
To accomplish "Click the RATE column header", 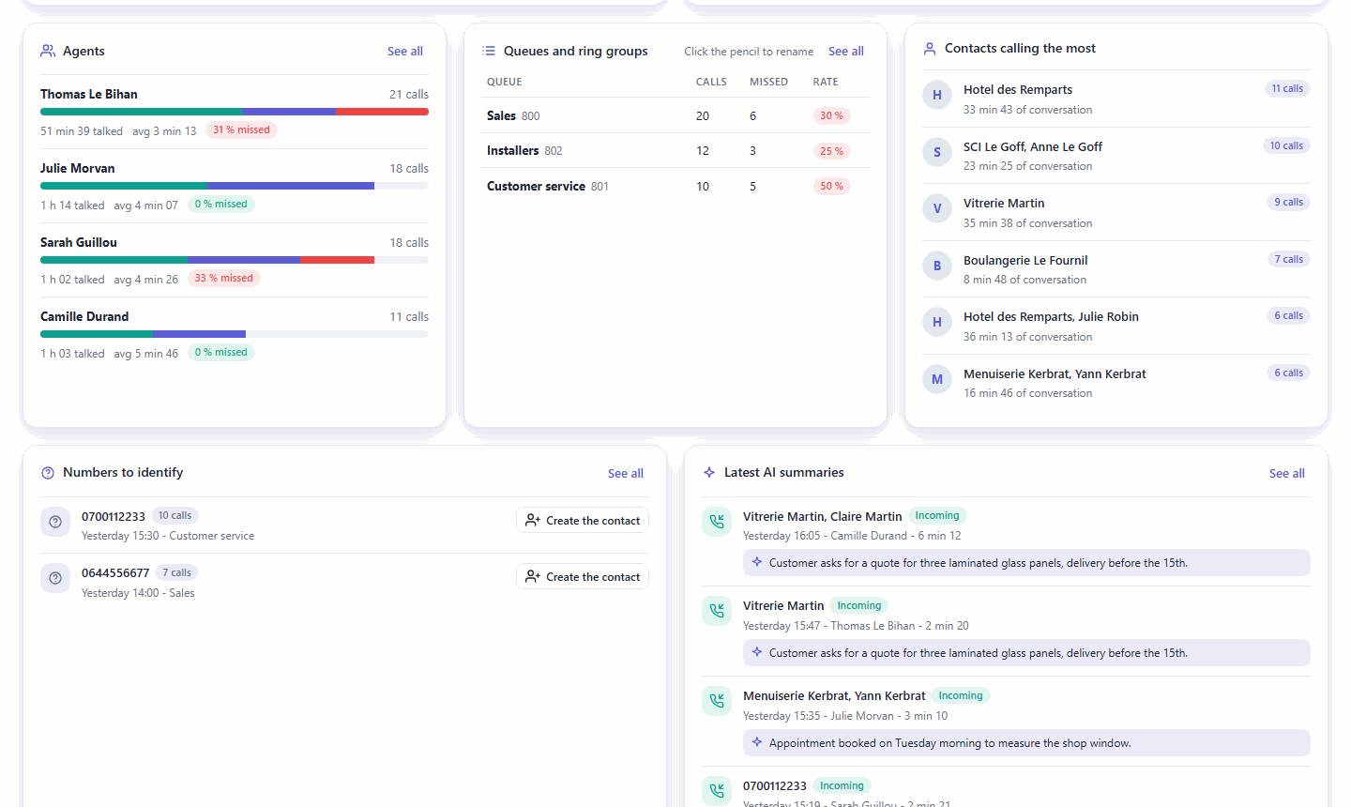I will pos(826,82).
